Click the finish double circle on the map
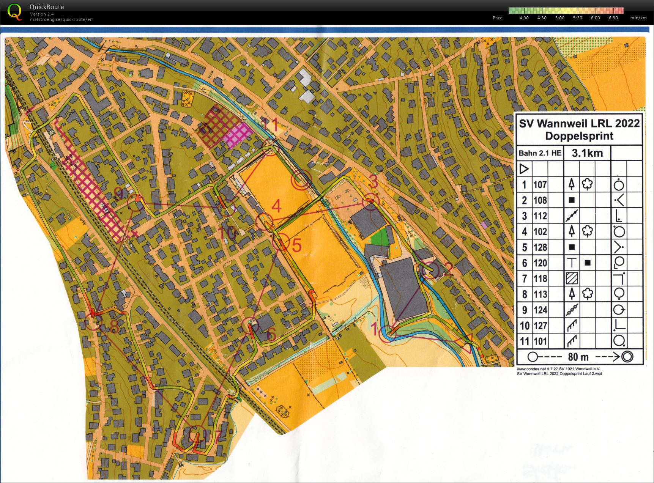 301,181
